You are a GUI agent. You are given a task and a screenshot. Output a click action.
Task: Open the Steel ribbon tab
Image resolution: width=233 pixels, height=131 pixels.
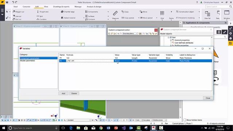[x=15, y=7]
